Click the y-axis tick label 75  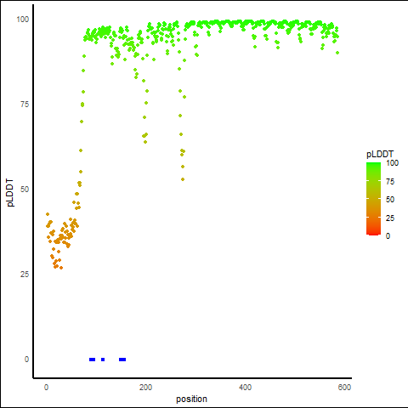tap(25, 105)
